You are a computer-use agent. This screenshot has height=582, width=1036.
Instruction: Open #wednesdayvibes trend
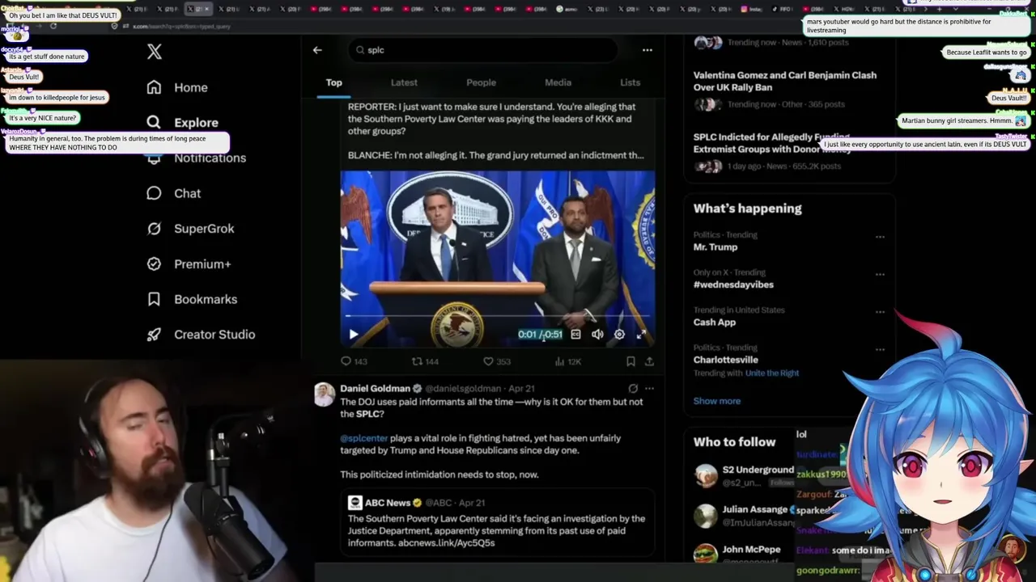[733, 285]
